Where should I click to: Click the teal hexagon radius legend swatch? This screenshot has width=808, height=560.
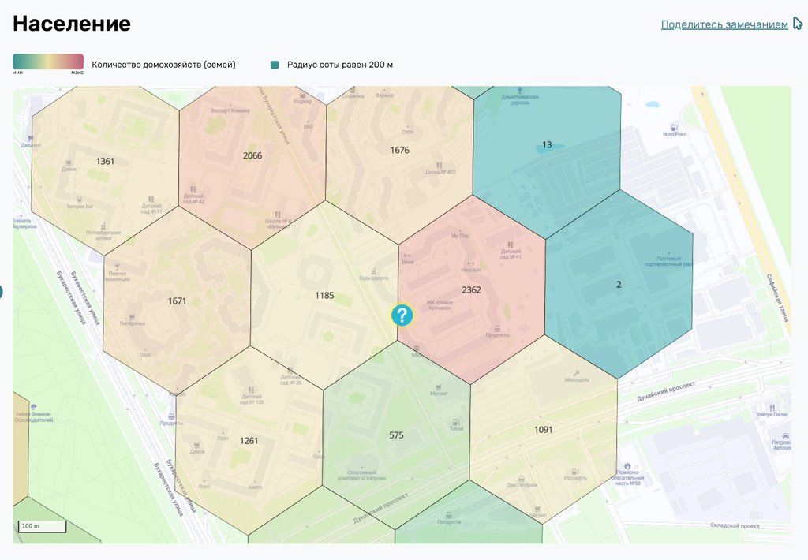click(275, 65)
